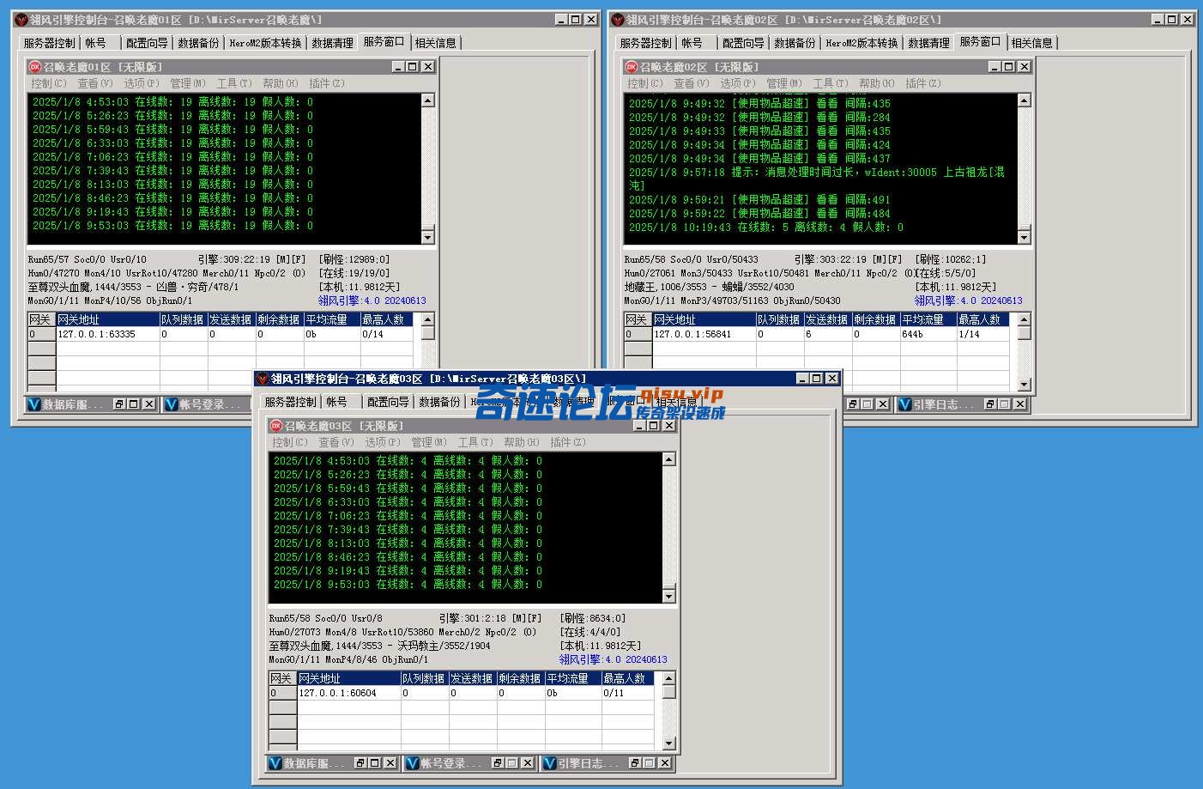Select the 服务窗口 tab in 02区 console
This screenshot has height=789, width=1203.
click(x=980, y=41)
